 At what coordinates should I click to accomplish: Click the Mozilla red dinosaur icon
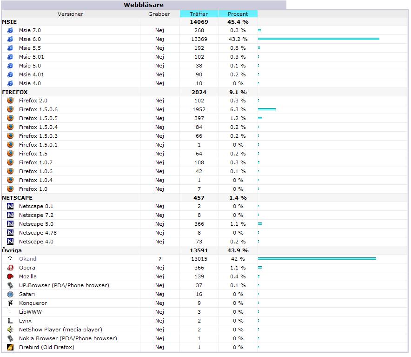tap(10, 276)
